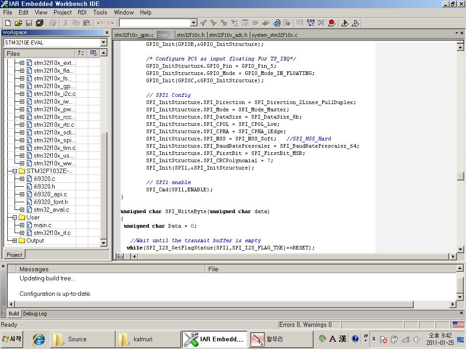Open the Source folder taskbar button
This screenshot has height=349, width=466.
(x=82, y=339)
